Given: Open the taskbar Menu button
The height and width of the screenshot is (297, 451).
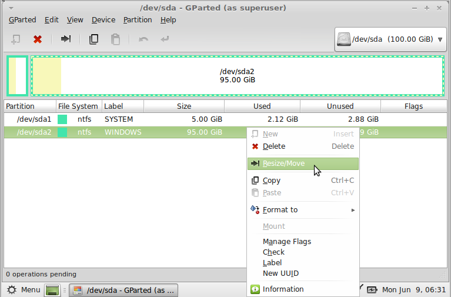Looking at the screenshot, I should (24, 290).
